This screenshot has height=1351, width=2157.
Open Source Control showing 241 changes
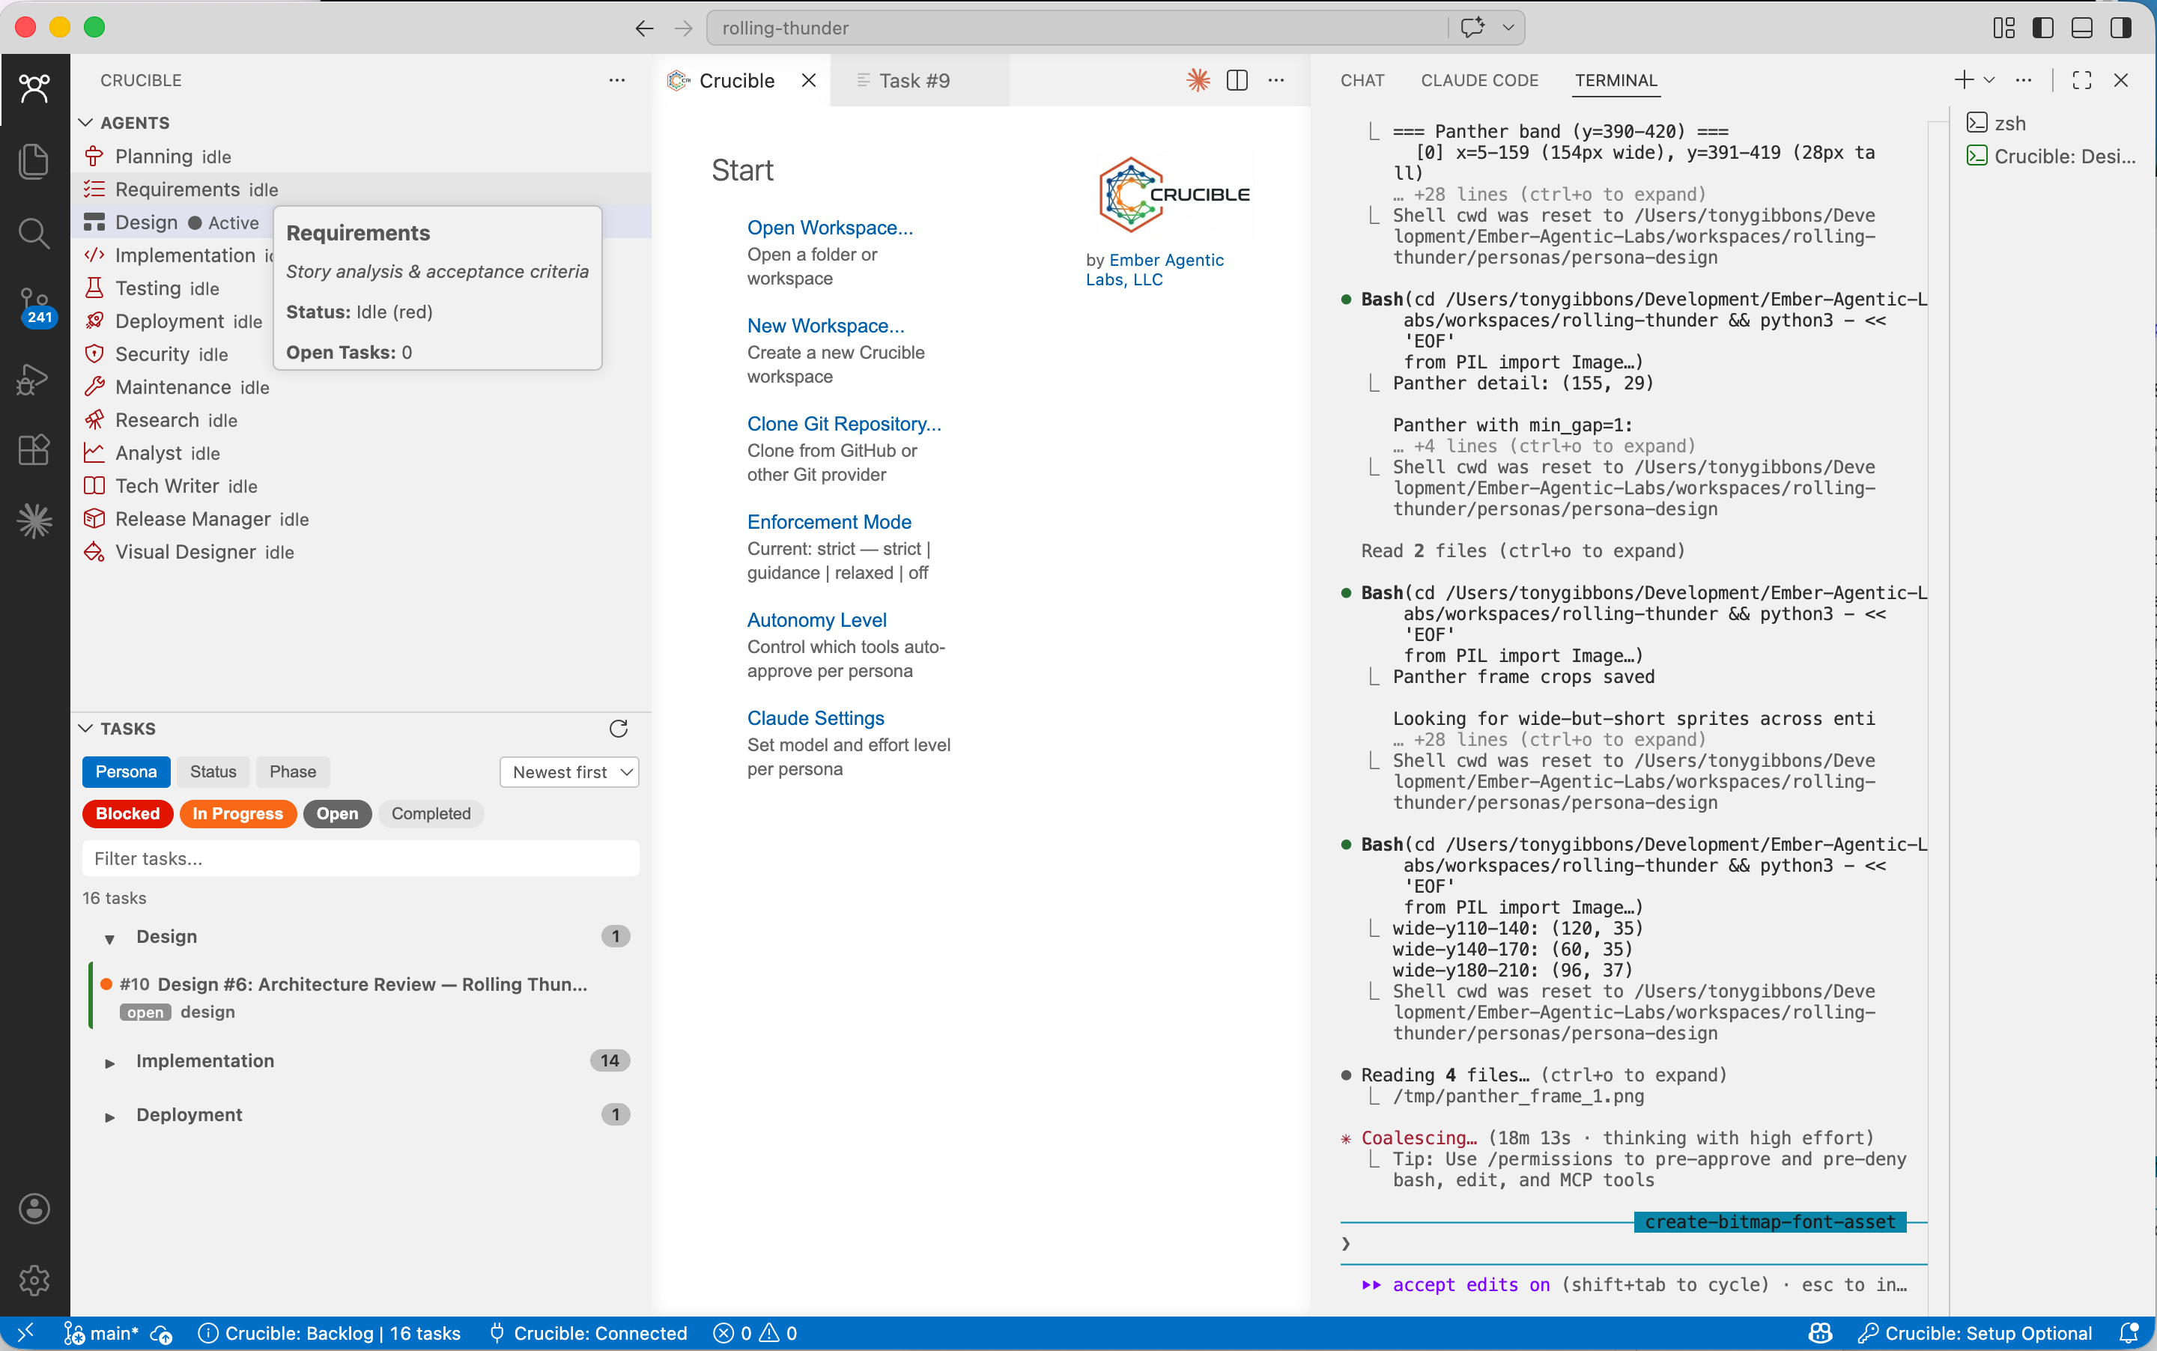33,304
